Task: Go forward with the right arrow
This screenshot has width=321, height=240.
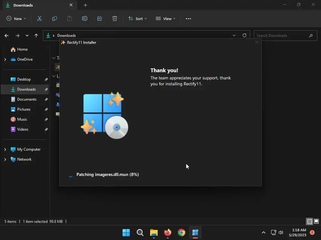Action: tap(18, 36)
